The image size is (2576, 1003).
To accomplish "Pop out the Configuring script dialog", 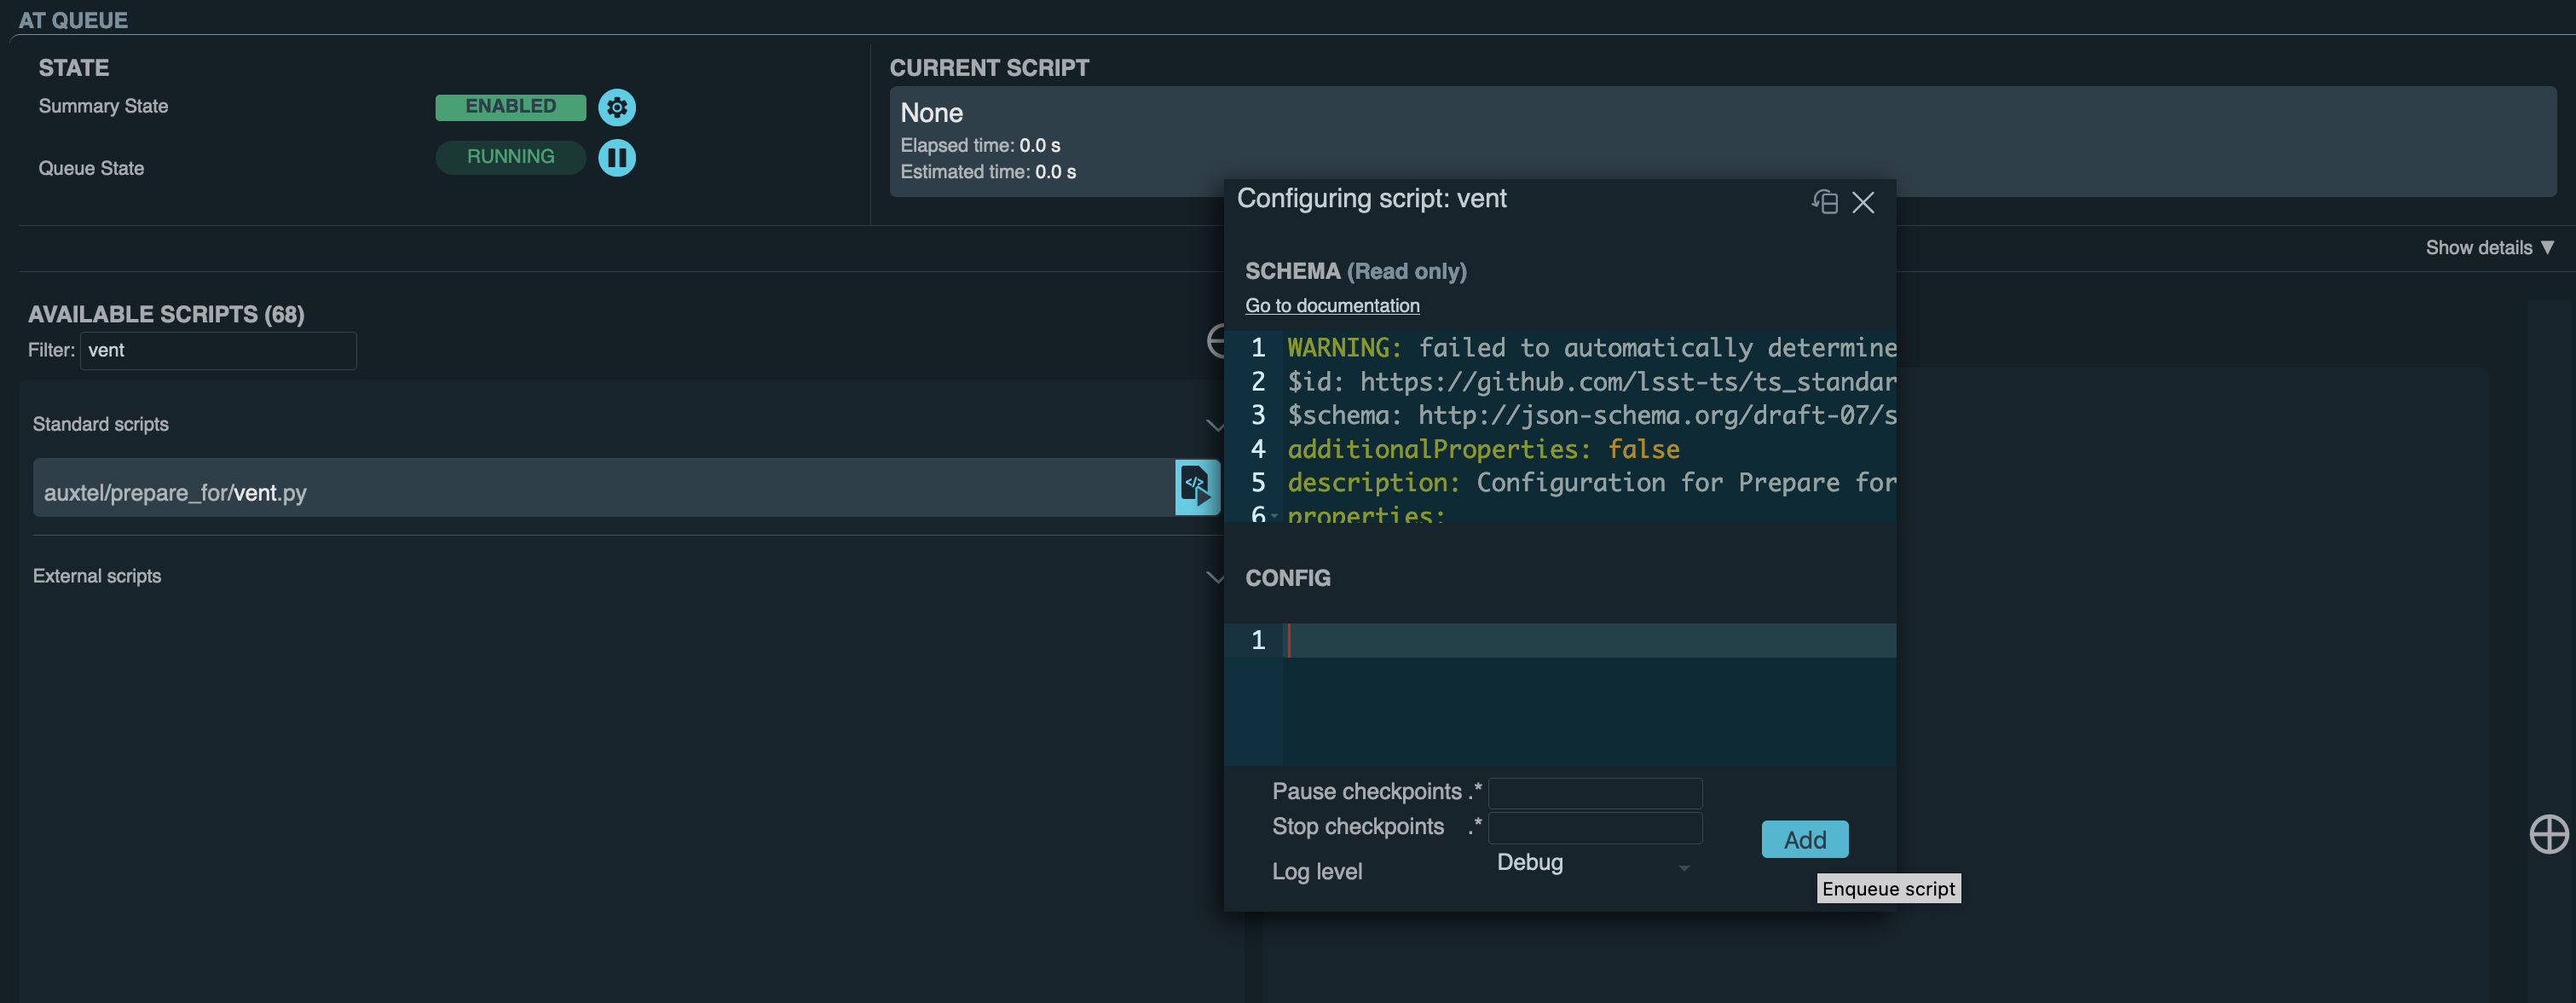I will click(1824, 202).
